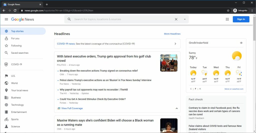This screenshot has width=256, height=133.
Task: Open Maxine Waters Biden headline
Action: tap(105, 123)
